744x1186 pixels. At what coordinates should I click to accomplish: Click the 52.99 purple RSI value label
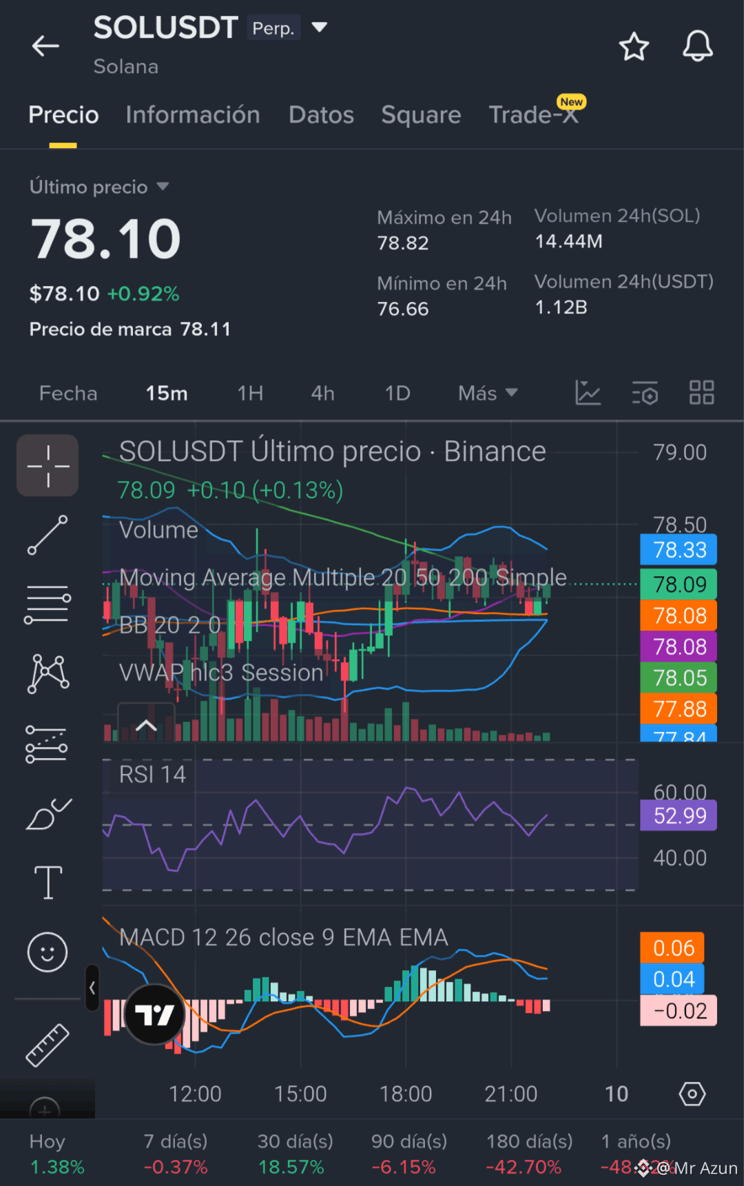[x=679, y=815]
